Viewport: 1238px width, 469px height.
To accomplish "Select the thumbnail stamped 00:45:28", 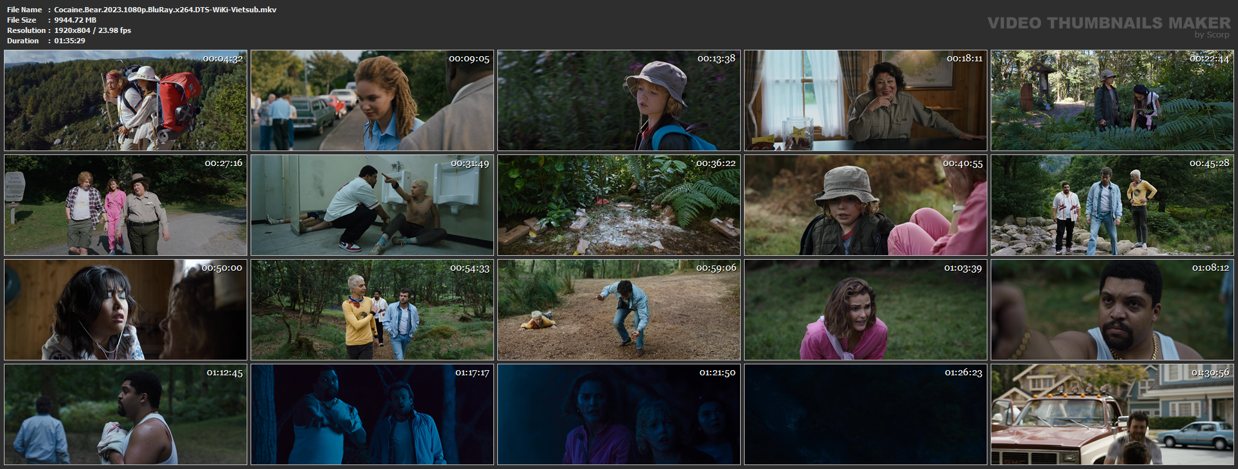I will (x=1112, y=205).
